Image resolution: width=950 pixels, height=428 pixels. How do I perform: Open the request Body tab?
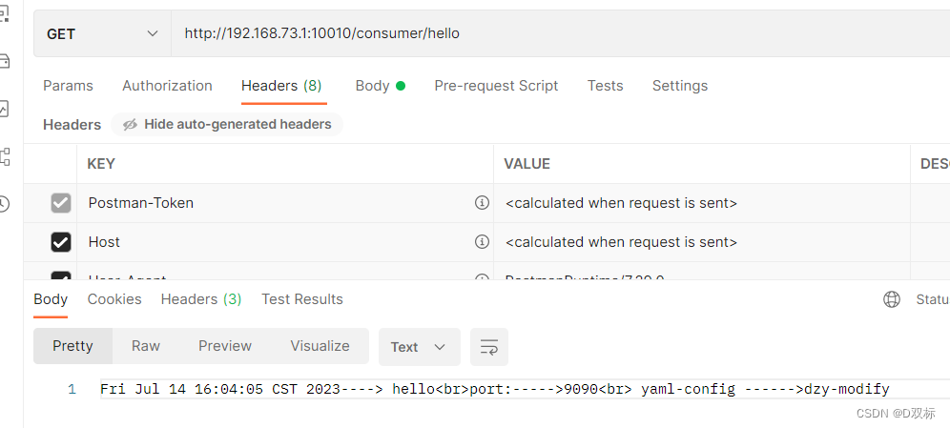pos(380,86)
